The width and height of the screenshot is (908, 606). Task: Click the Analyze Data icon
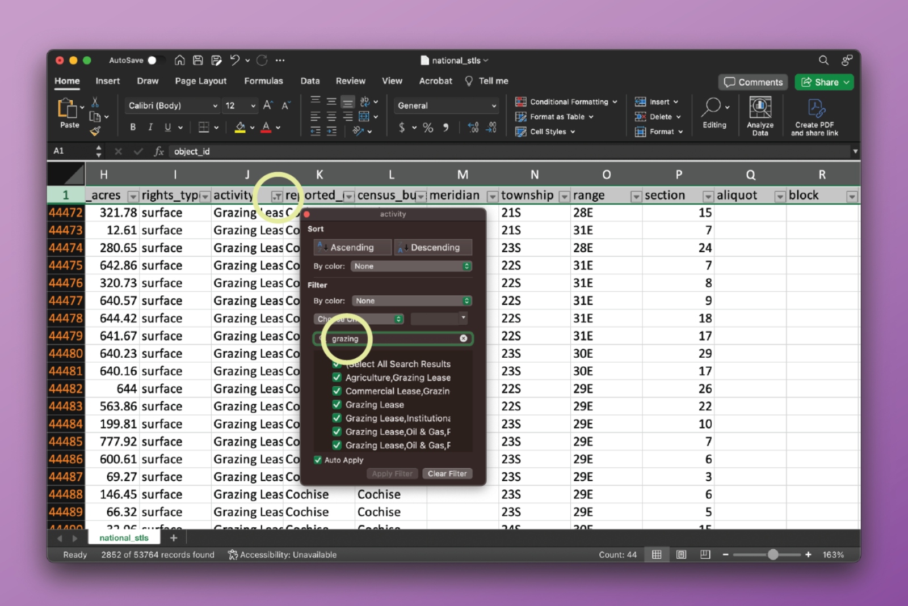pos(760,108)
